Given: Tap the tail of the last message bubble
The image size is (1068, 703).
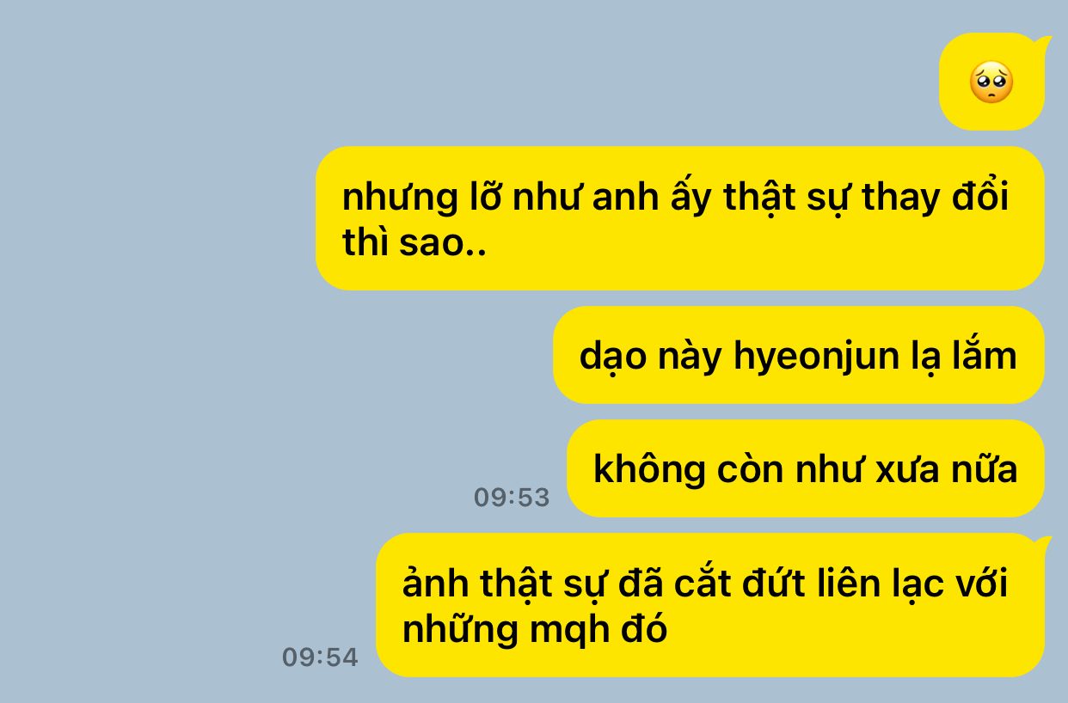Looking at the screenshot, I should (1044, 541).
